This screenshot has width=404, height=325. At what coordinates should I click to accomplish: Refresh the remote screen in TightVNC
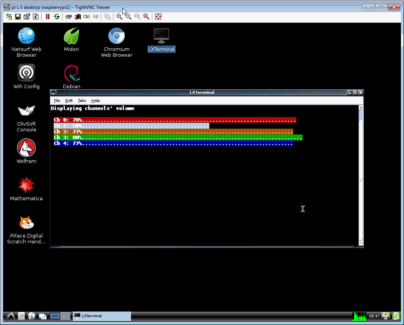click(57, 17)
